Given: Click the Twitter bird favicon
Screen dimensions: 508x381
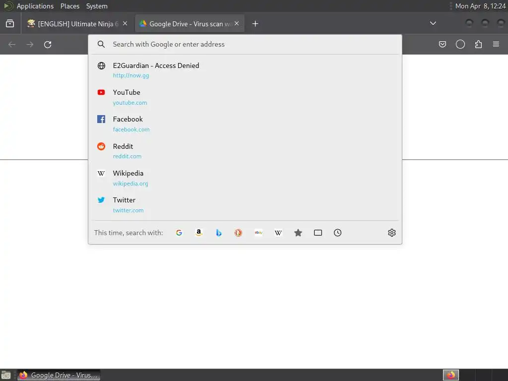Looking at the screenshot, I should coord(101,200).
